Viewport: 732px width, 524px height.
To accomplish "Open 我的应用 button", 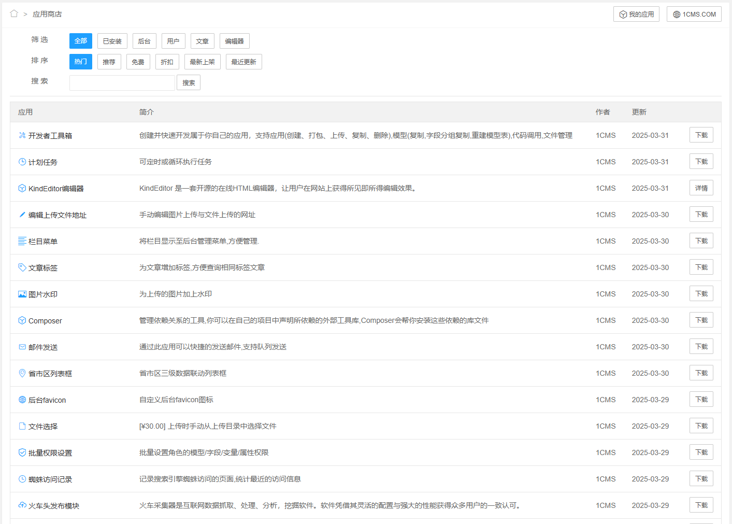I will click(636, 14).
